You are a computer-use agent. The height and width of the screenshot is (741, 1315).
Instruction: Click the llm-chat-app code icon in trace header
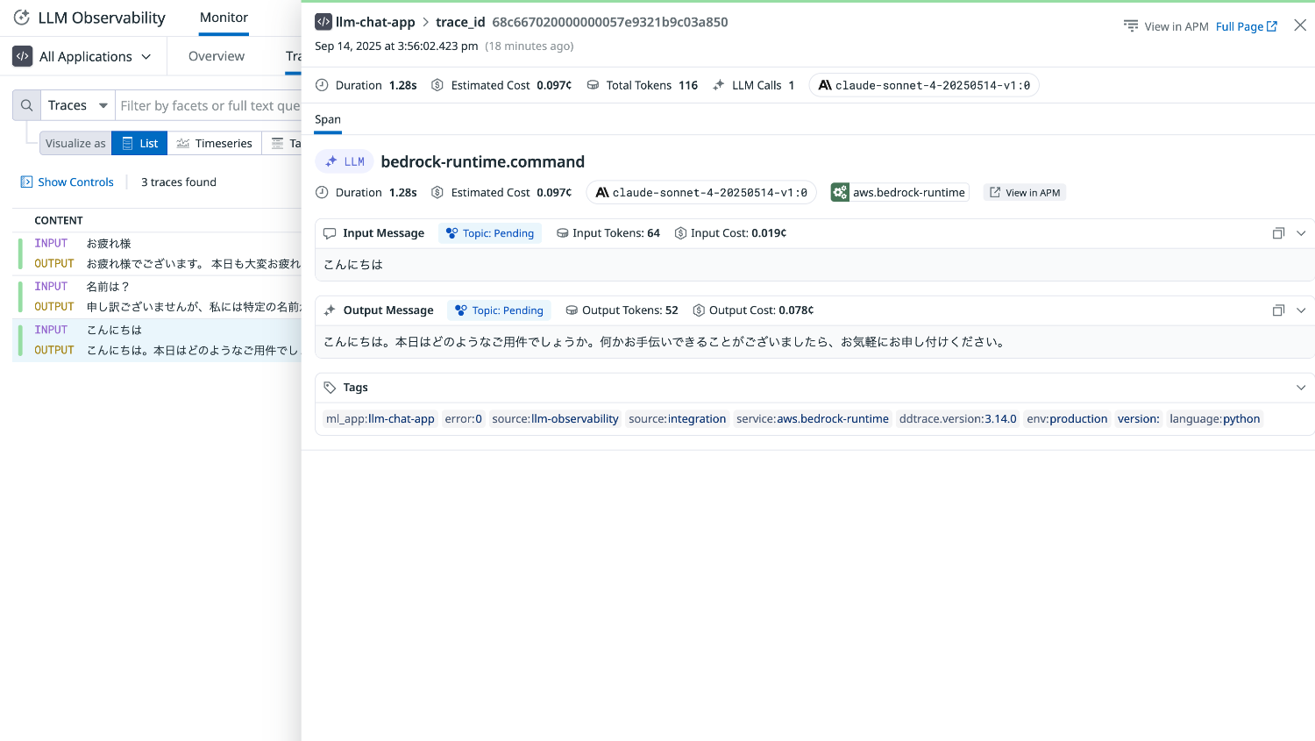pos(323,22)
